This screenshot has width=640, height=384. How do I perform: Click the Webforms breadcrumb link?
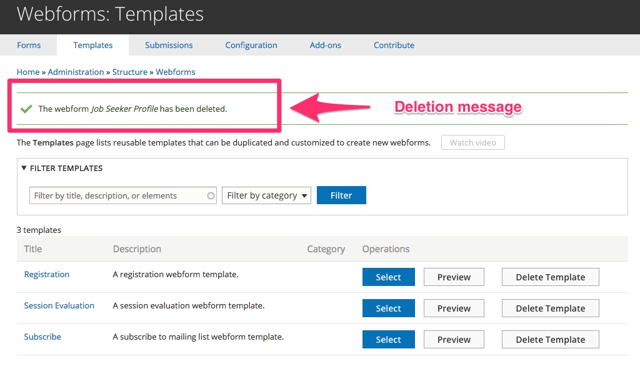176,72
